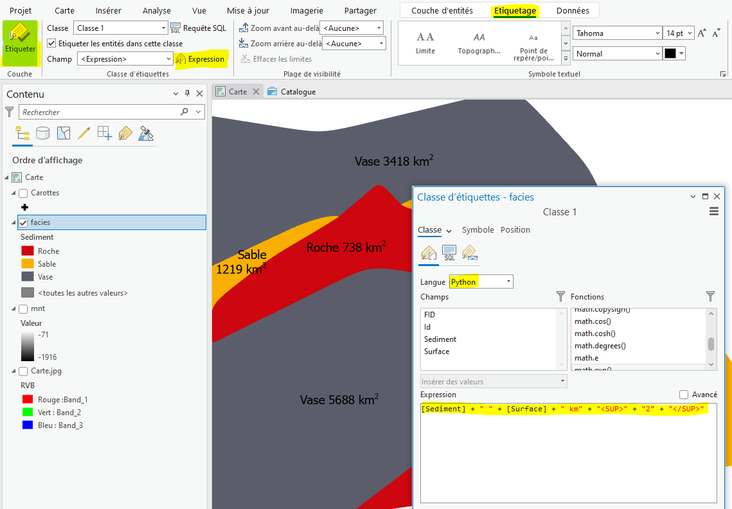Open the black text color swatch dropdown
The height and width of the screenshot is (509, 732).
click(681, 54)
